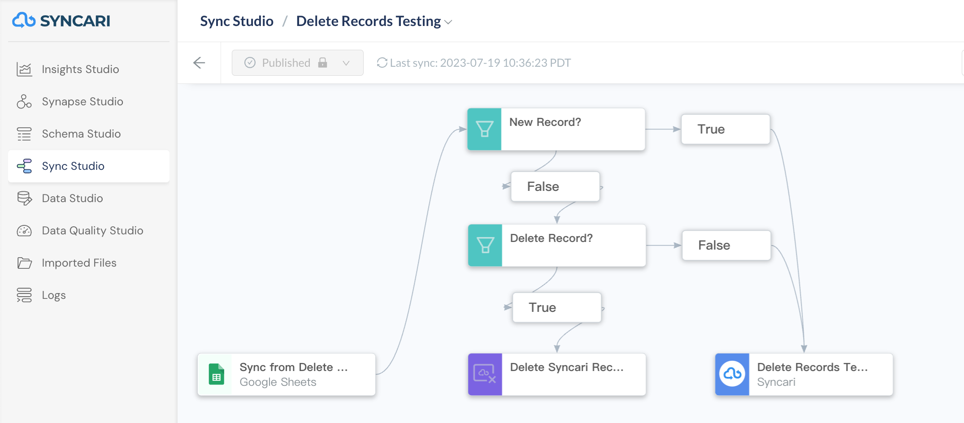The height and width of the screenshot is (423, 964).
Task: View Logs from sidebar
Action: click(x=89, y=295)
